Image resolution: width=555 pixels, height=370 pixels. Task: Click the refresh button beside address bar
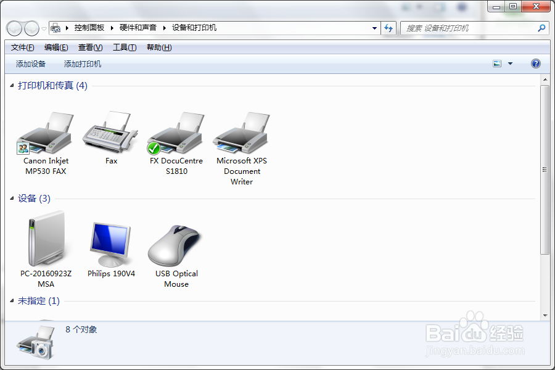pyautogui.click(x=388, y=28)
